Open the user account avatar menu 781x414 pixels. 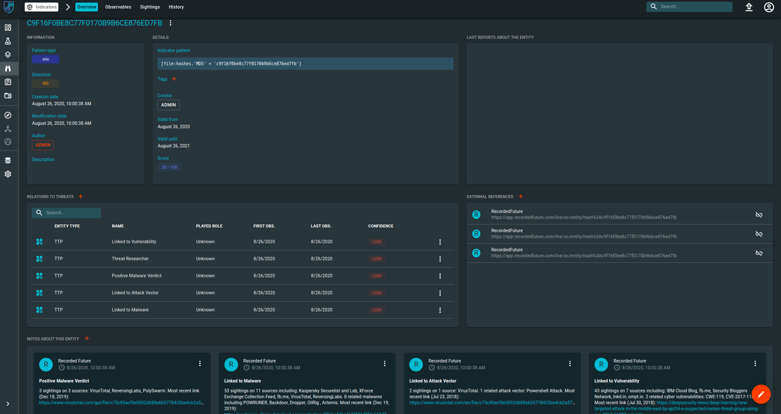[769, 7]
